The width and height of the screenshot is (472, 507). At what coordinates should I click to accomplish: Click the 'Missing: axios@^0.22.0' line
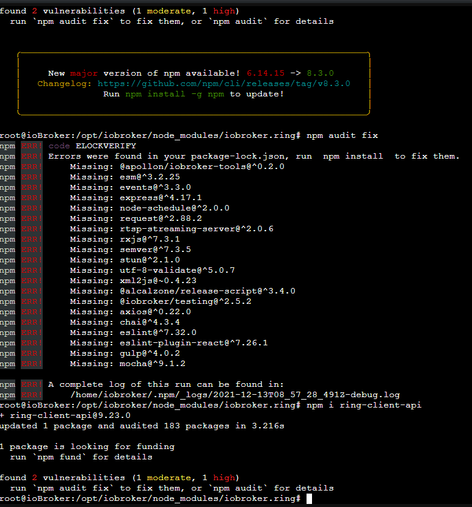pos(131,312)
